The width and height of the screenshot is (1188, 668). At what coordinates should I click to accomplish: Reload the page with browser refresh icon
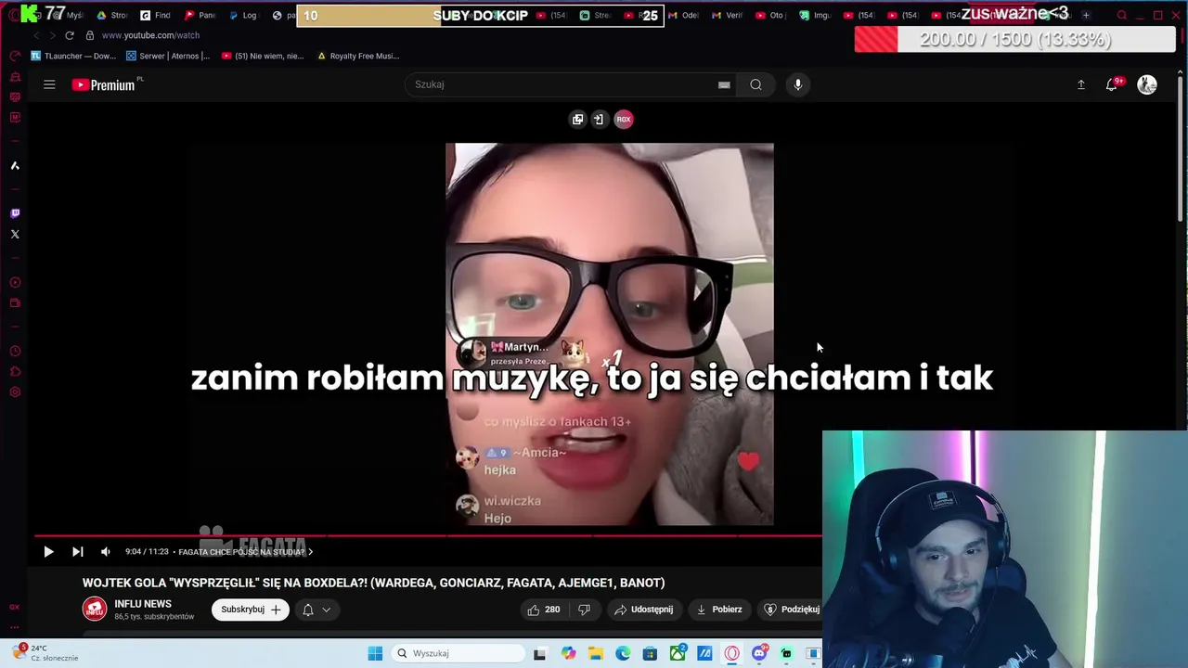tap(70, 35)
